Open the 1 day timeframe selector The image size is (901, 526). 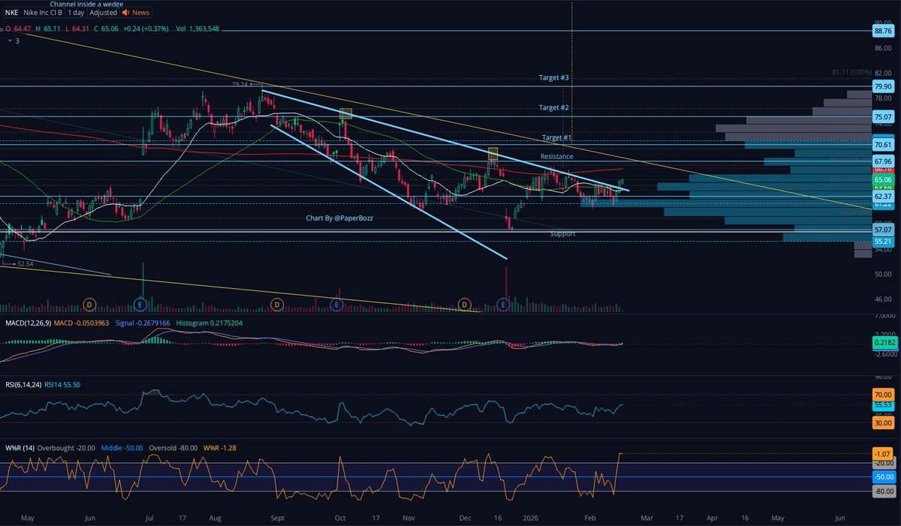click(x=76, y=13)
